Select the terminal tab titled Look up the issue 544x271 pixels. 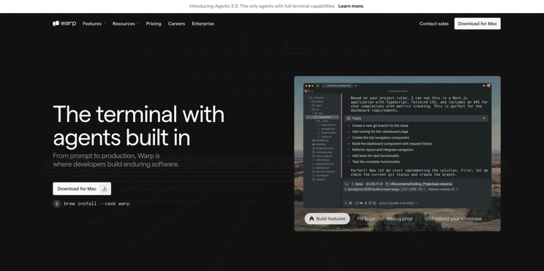point(338,85)
